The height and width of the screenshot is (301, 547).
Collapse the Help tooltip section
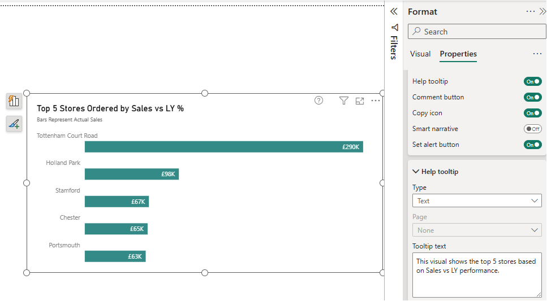(436, 172)
